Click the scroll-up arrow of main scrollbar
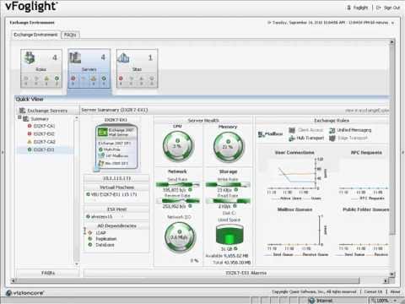The height and width of the screenshot is (304, 405). click(x=392, y=42)
